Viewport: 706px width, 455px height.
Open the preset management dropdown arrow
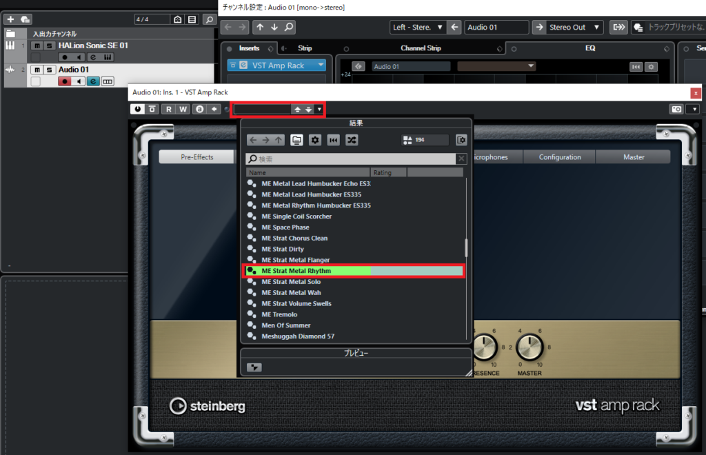point(319,109)
